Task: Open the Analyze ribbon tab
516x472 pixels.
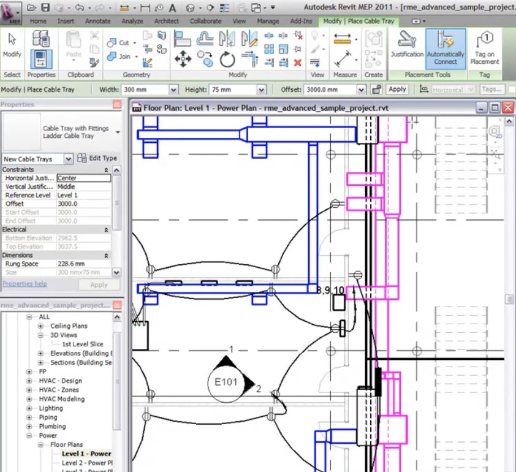Action: tap(132, 21)
